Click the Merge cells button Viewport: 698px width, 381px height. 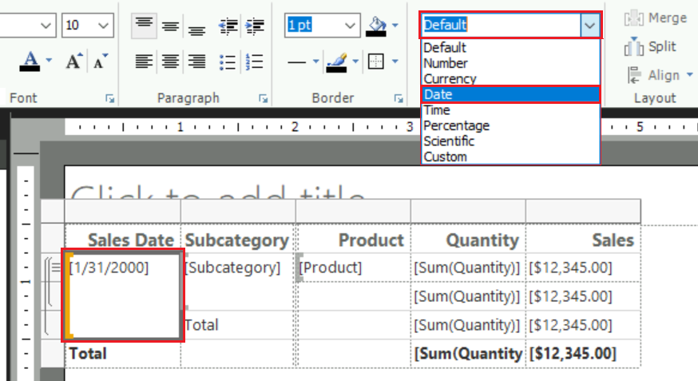coord(656,18)
